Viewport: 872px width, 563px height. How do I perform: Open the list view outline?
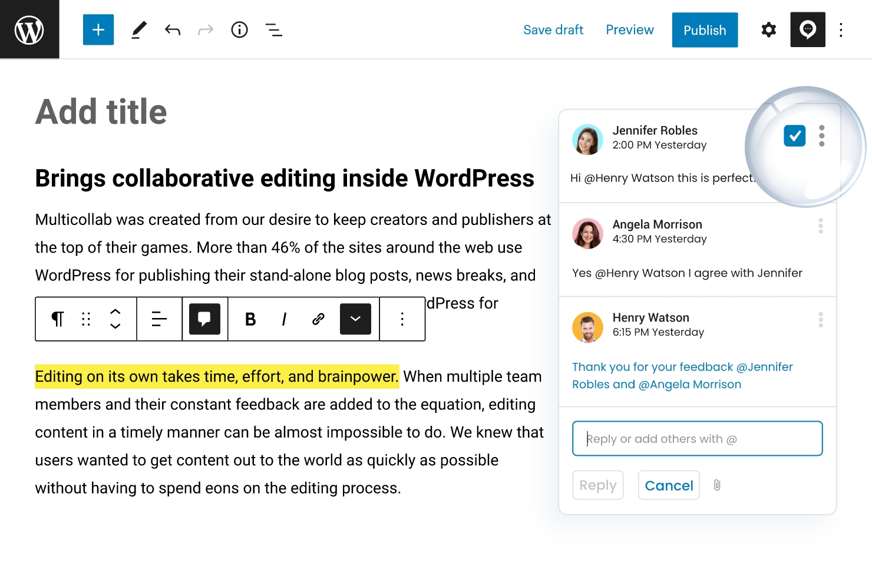pyautogui.click(x=273, y=29)
